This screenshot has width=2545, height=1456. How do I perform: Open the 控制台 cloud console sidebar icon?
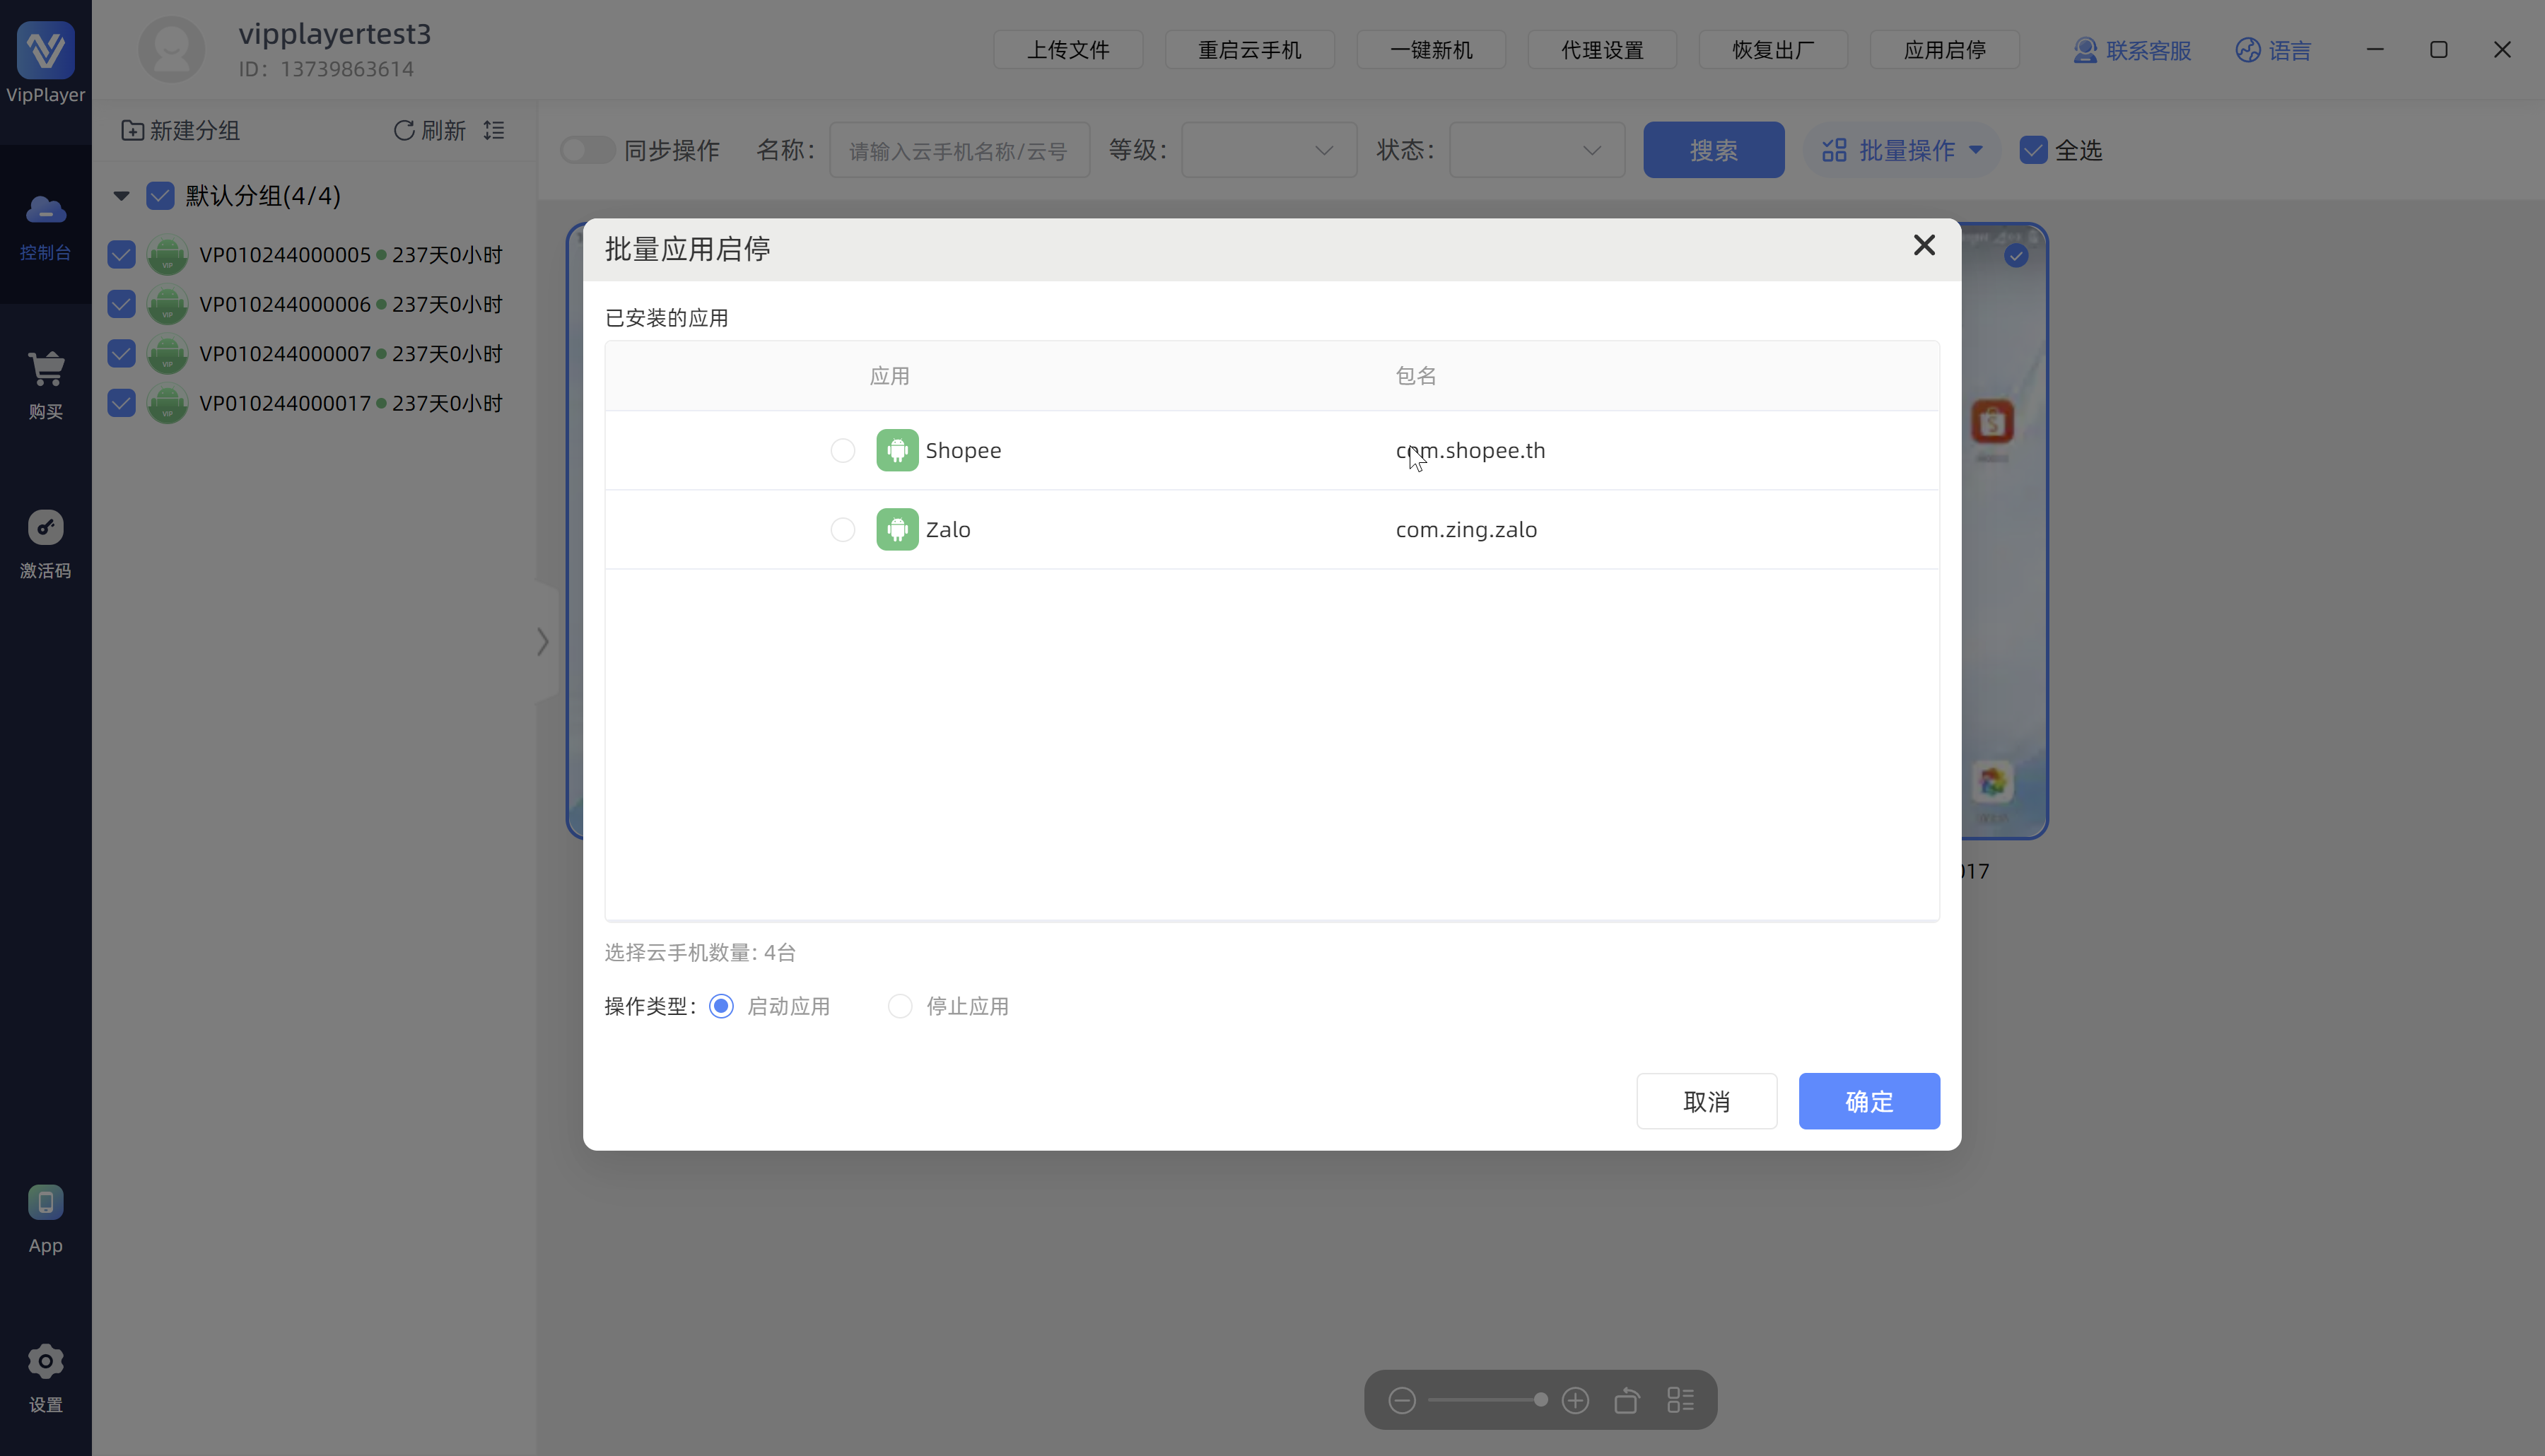(45, 210)
